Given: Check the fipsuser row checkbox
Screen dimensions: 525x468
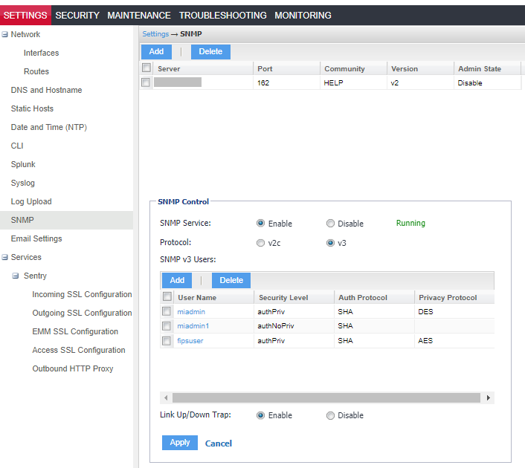Looking at the screenshot, I should pos(167,341).
